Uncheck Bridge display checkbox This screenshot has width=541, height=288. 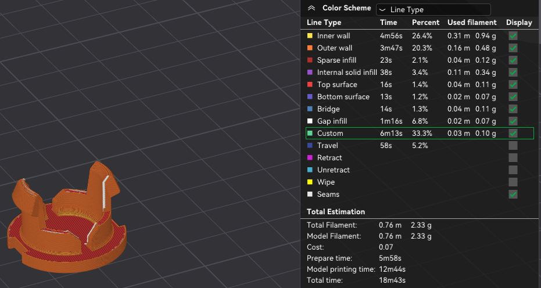point(513,109)
